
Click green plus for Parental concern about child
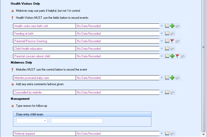click(172, 56)
